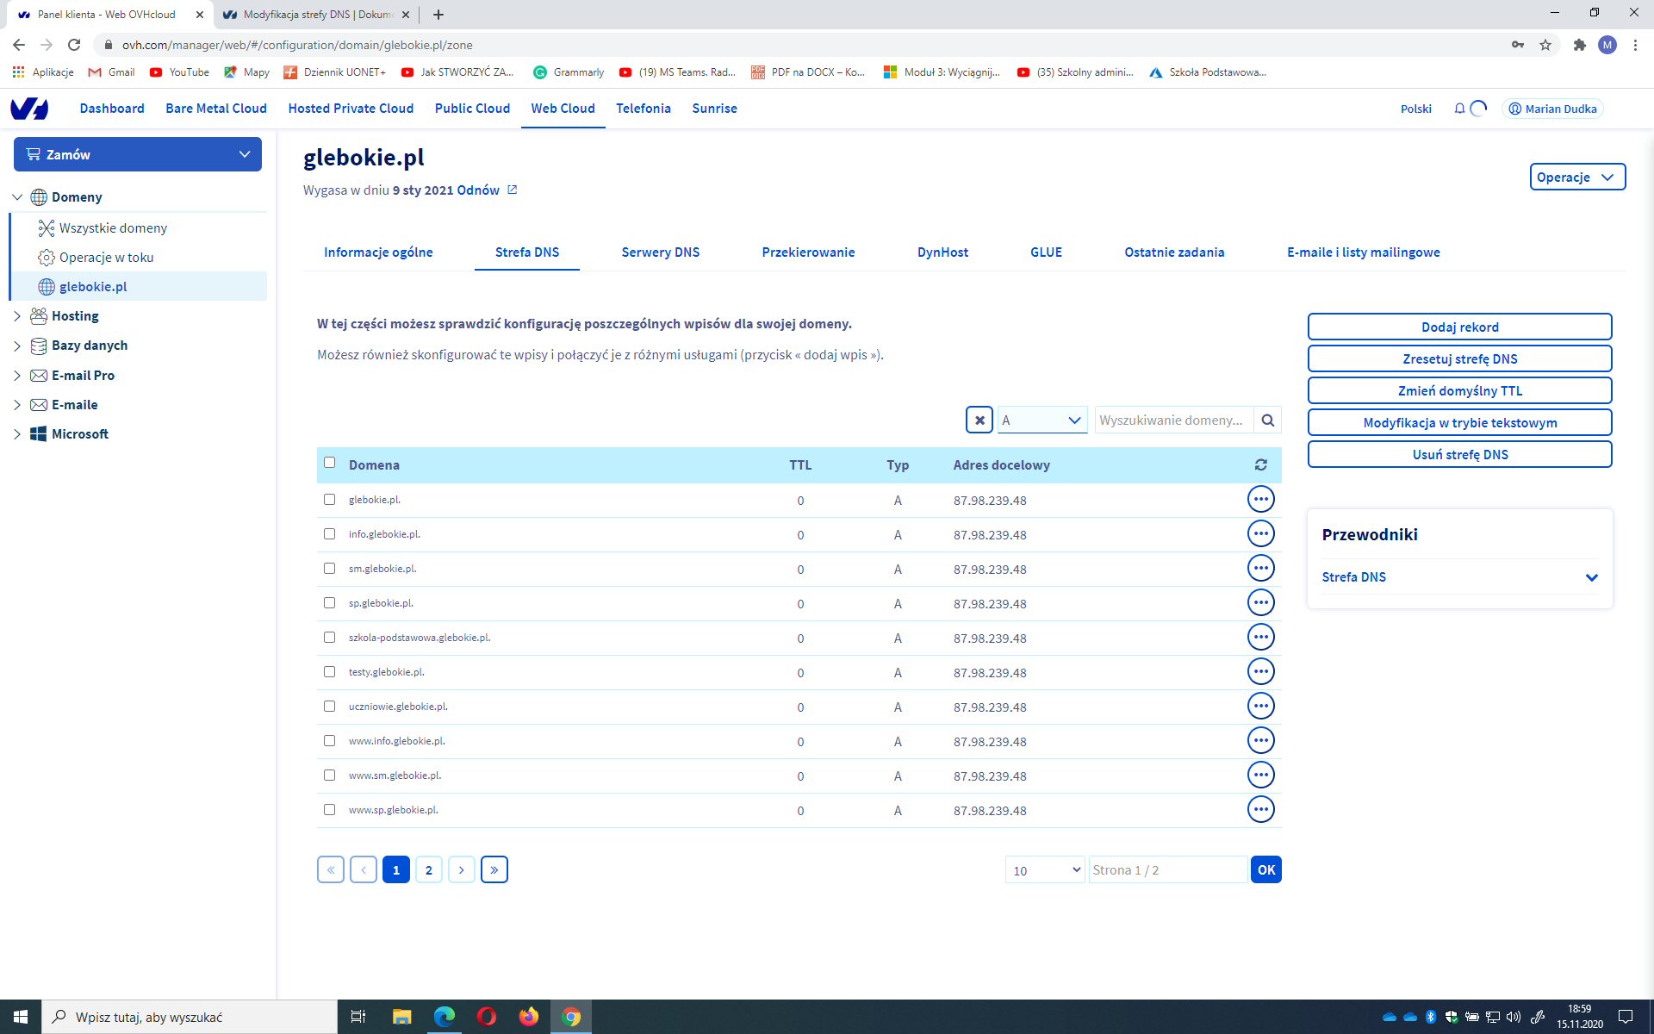Open the Operacje dropdown button

(1576, 177)
